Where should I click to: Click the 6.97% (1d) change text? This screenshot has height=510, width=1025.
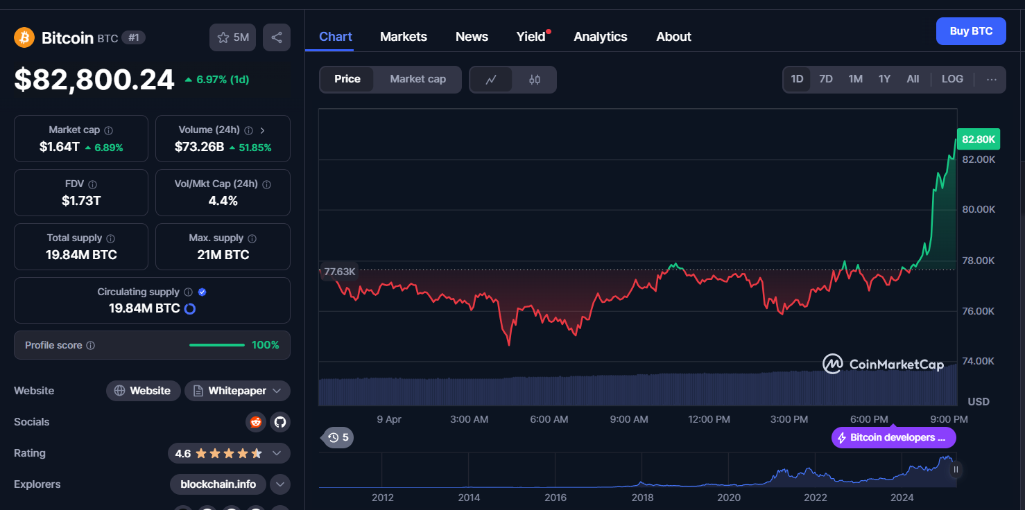coord(223,80)
